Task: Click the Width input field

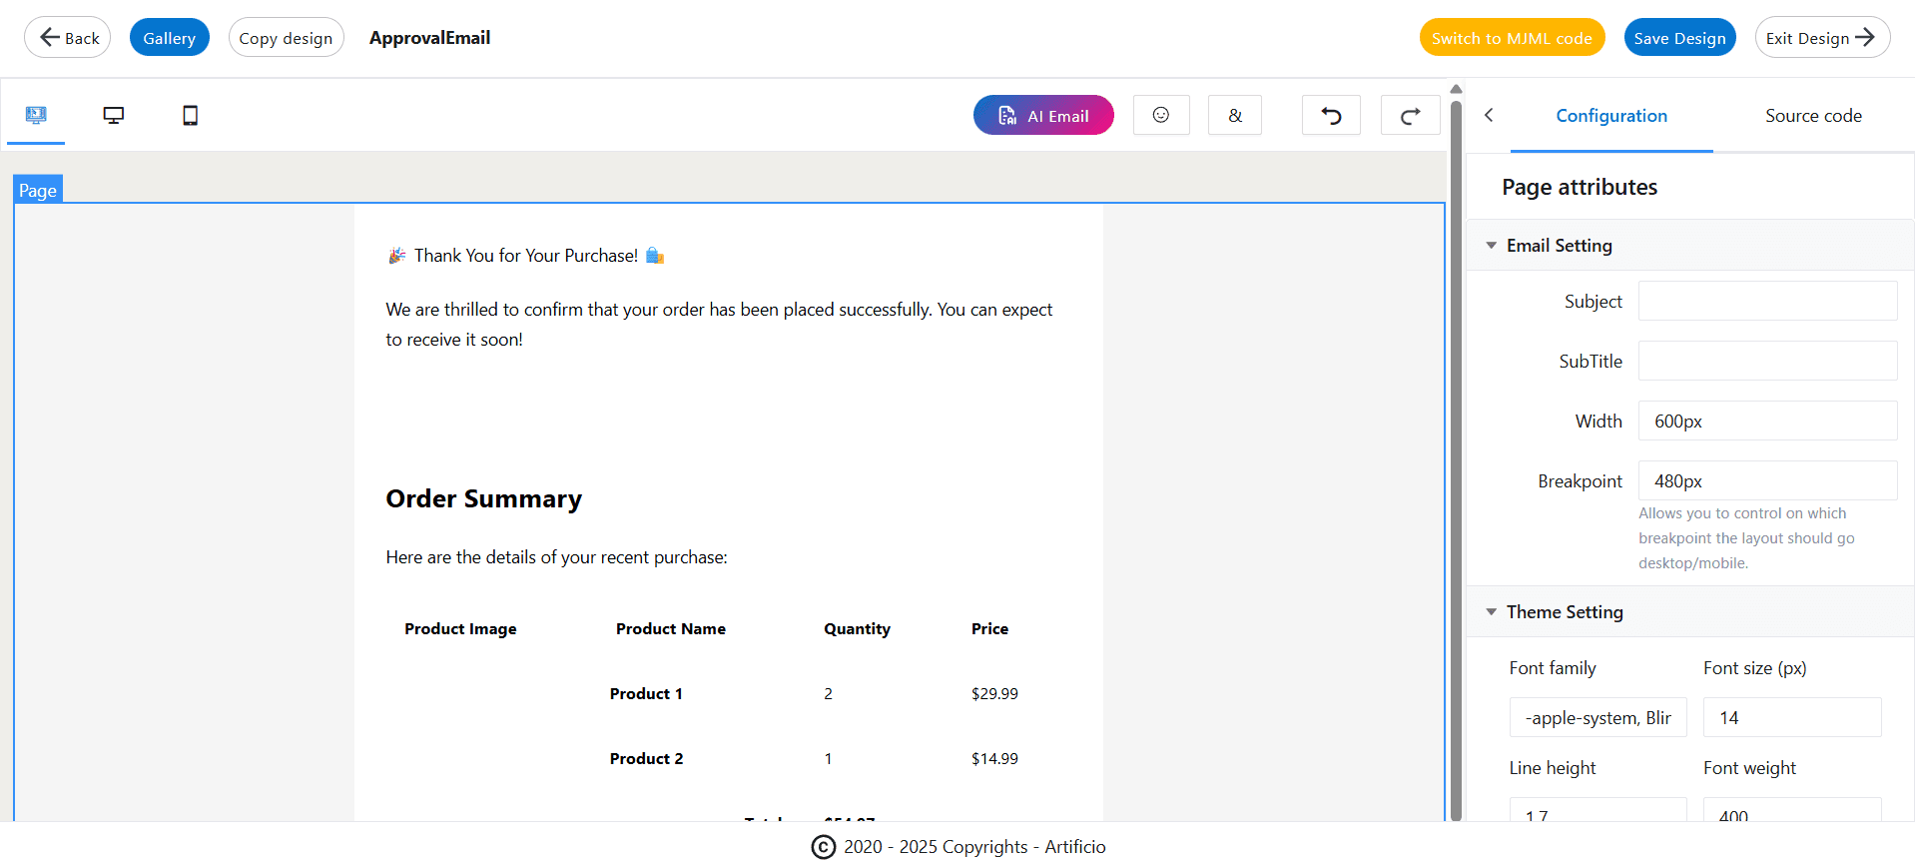Action: pyautogui.click(x=1766, y=421)
